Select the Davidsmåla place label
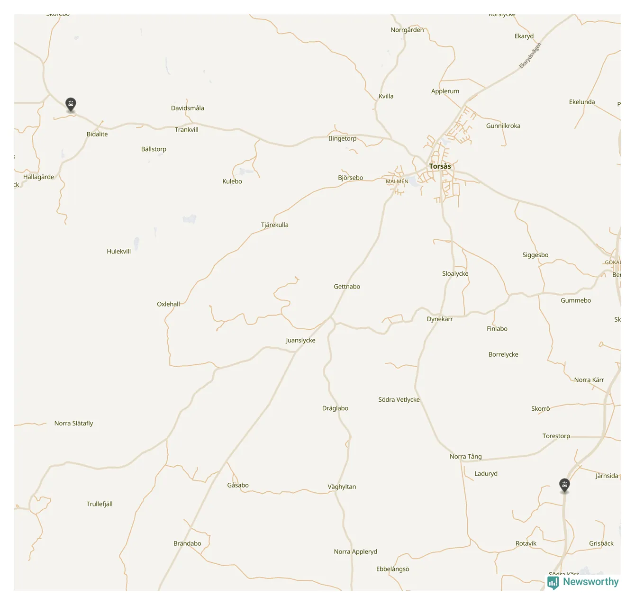This screenshot has width=635, height=605. (188, 108)
